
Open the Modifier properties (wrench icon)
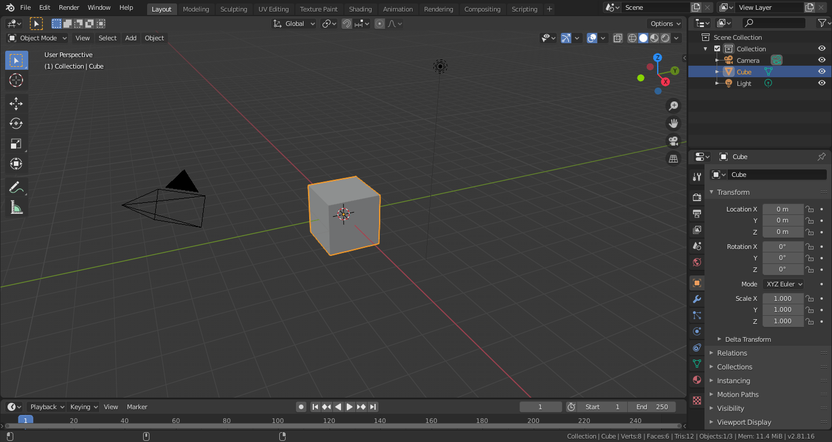tap(696, 299)
